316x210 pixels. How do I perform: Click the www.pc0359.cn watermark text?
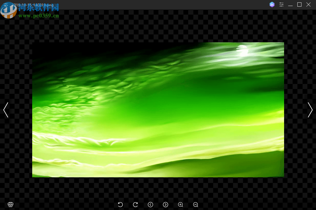point(39,16)
